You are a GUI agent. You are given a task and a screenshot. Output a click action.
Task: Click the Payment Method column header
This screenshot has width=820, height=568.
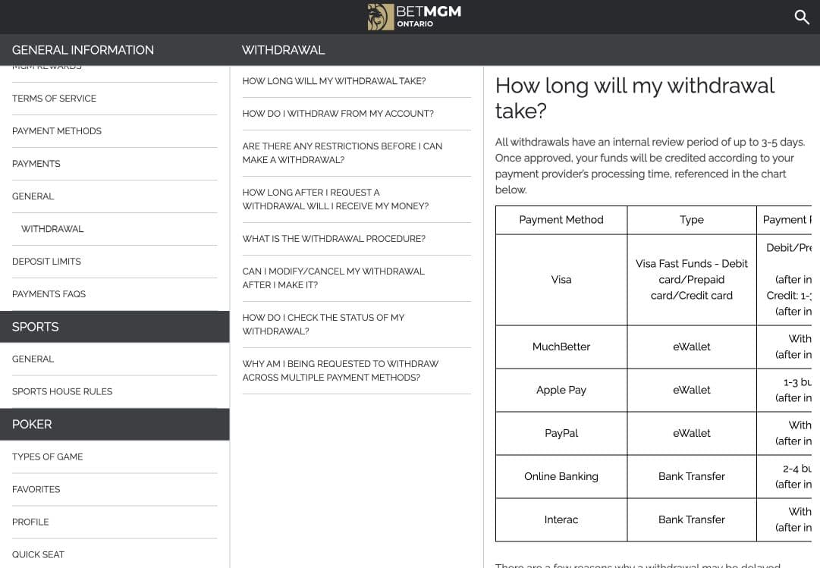[561, 220]
